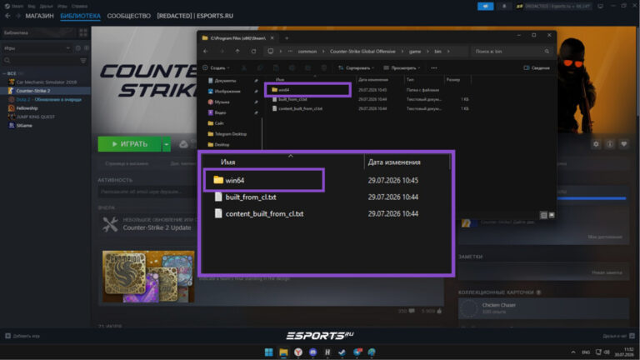Viewport: 640px width, 360px height.
Task: Open the Игры menu in Steam
Action: point(62,6)
